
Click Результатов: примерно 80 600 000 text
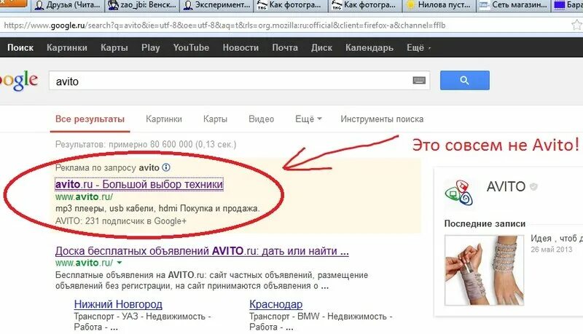[146, 144]
